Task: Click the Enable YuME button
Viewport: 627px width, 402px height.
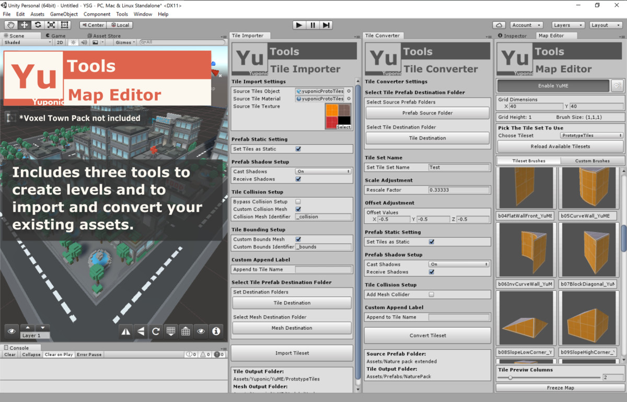Action: [553, 86]
